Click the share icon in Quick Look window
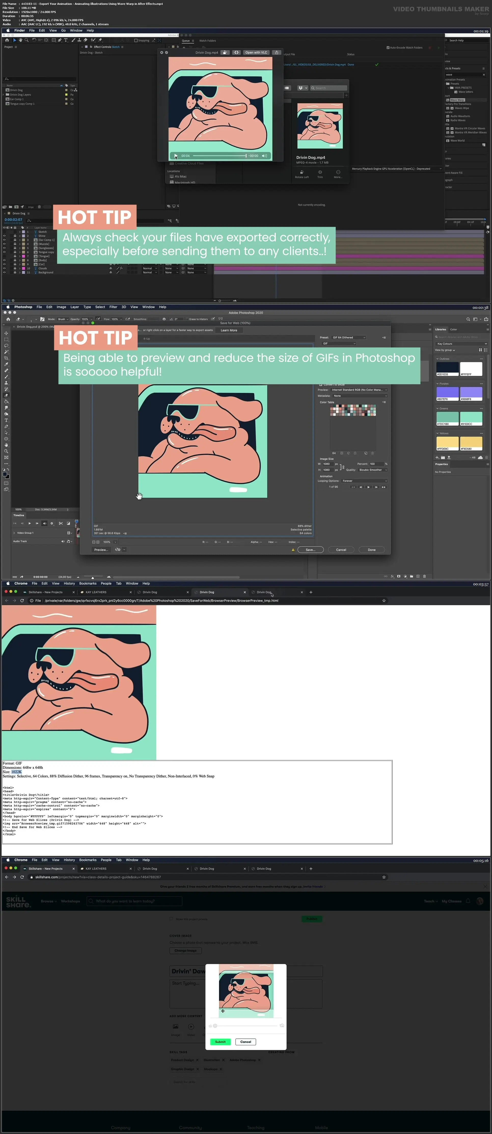 coord(276,52)
